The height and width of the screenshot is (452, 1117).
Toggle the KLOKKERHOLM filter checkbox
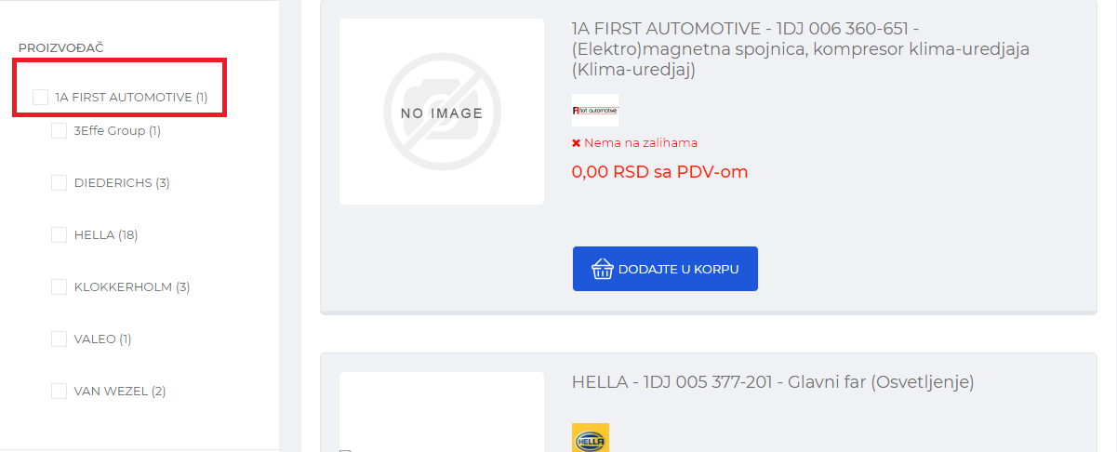[x=59, y=287]
